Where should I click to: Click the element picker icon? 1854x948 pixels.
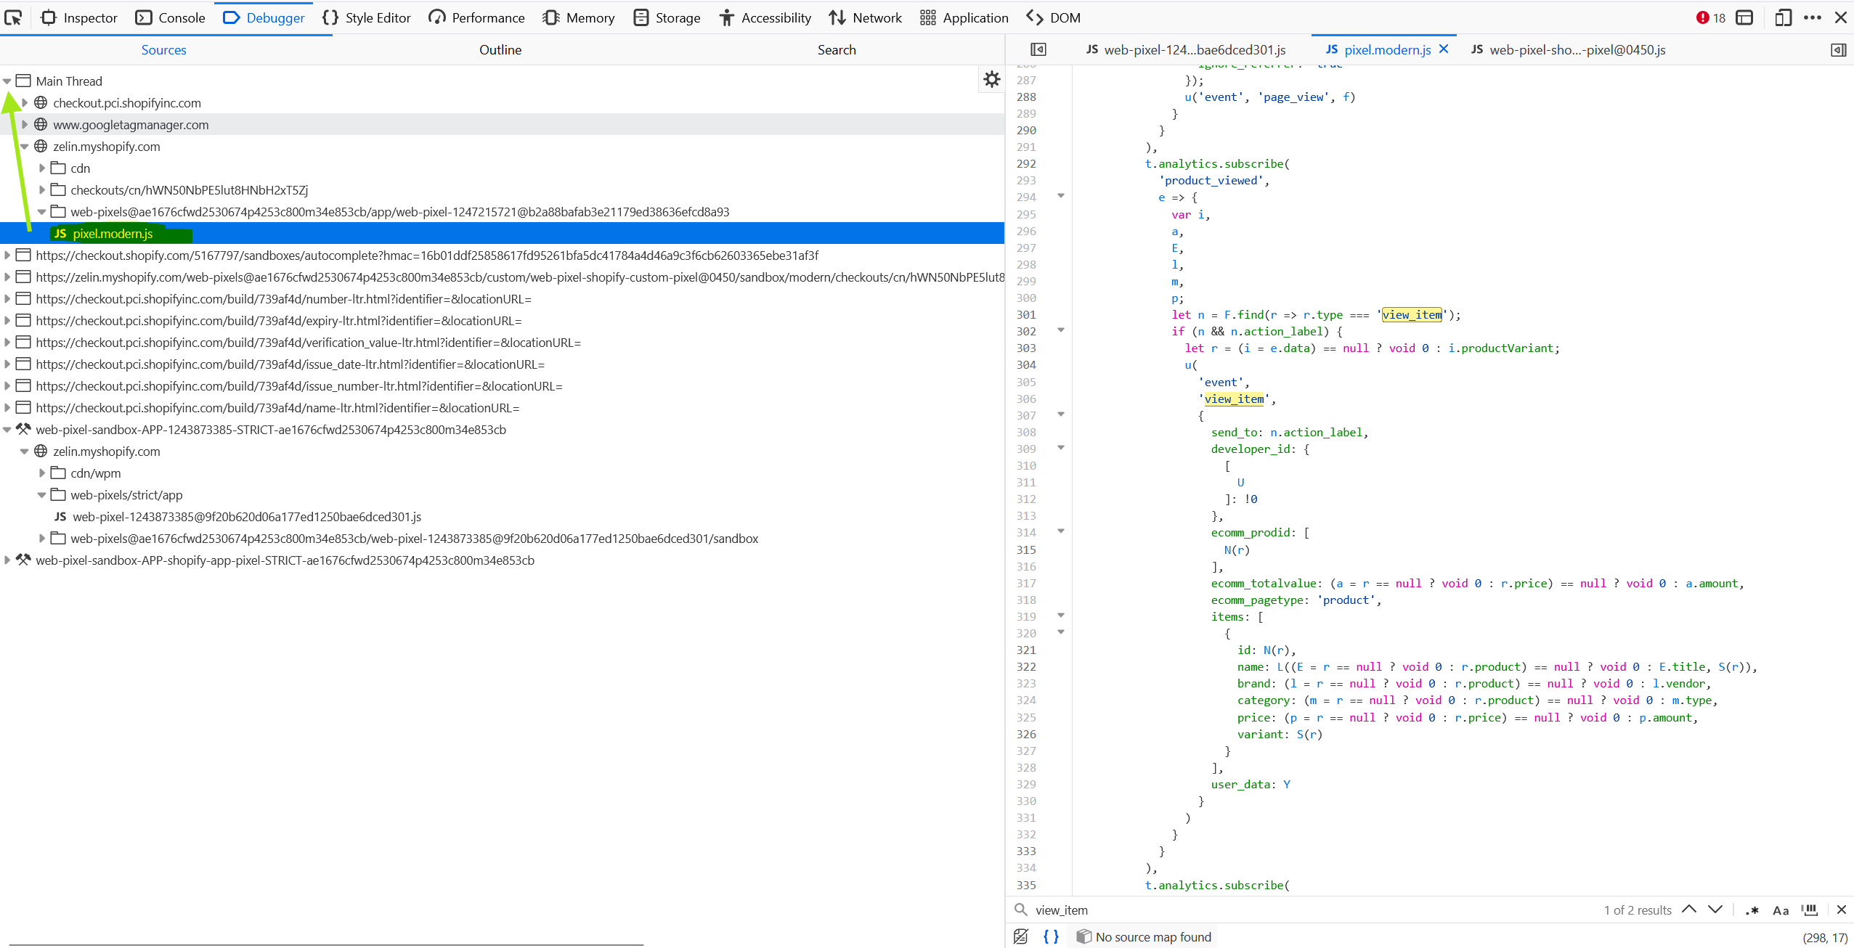click(14, 17)
